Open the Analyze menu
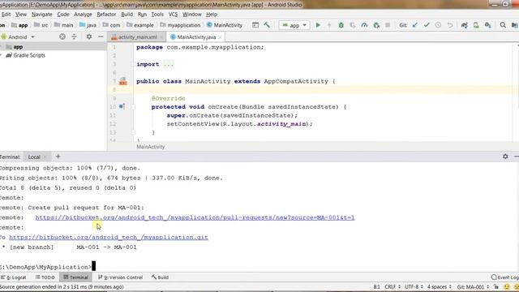 click(83, 15)
